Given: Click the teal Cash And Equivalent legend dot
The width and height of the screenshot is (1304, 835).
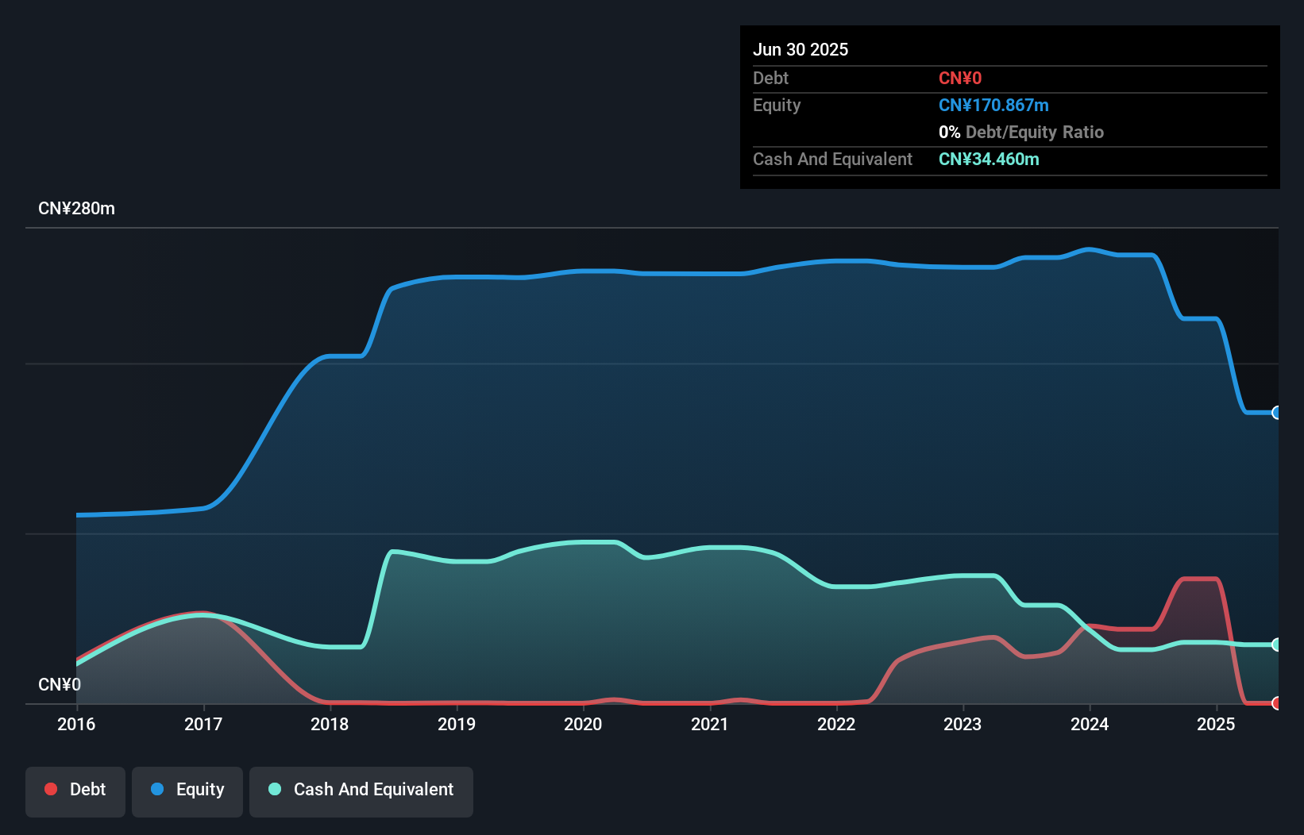Looking at the screenshot, I should click(274, 790).
